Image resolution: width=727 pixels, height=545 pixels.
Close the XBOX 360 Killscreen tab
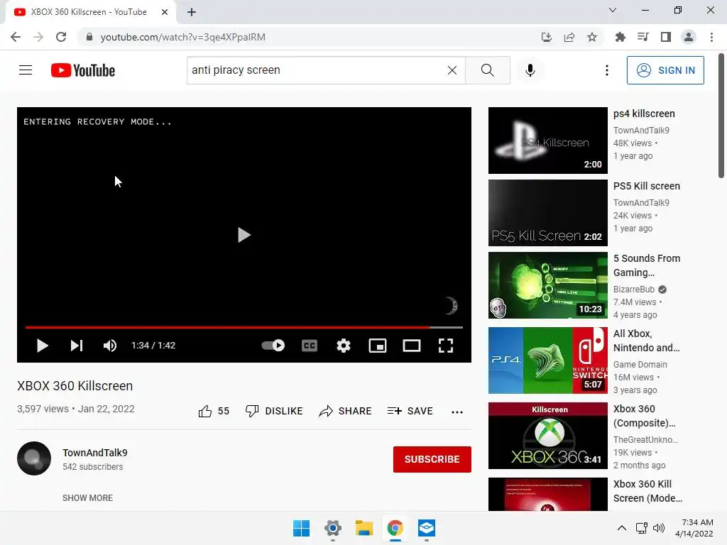point(165,12)
